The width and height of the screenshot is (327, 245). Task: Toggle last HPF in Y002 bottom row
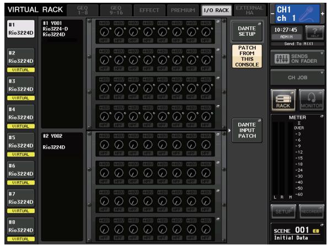tap(206, 238)
